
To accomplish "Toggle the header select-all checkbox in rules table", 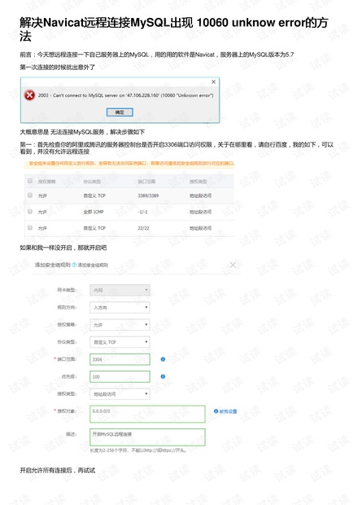I will click(30, 181).
